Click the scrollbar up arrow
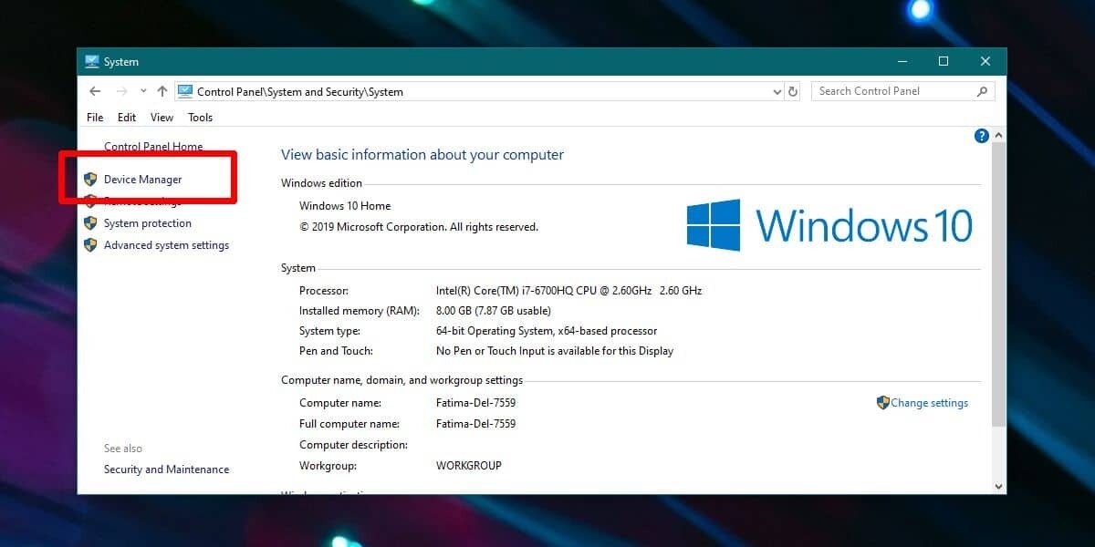 [x=998, y=135]
